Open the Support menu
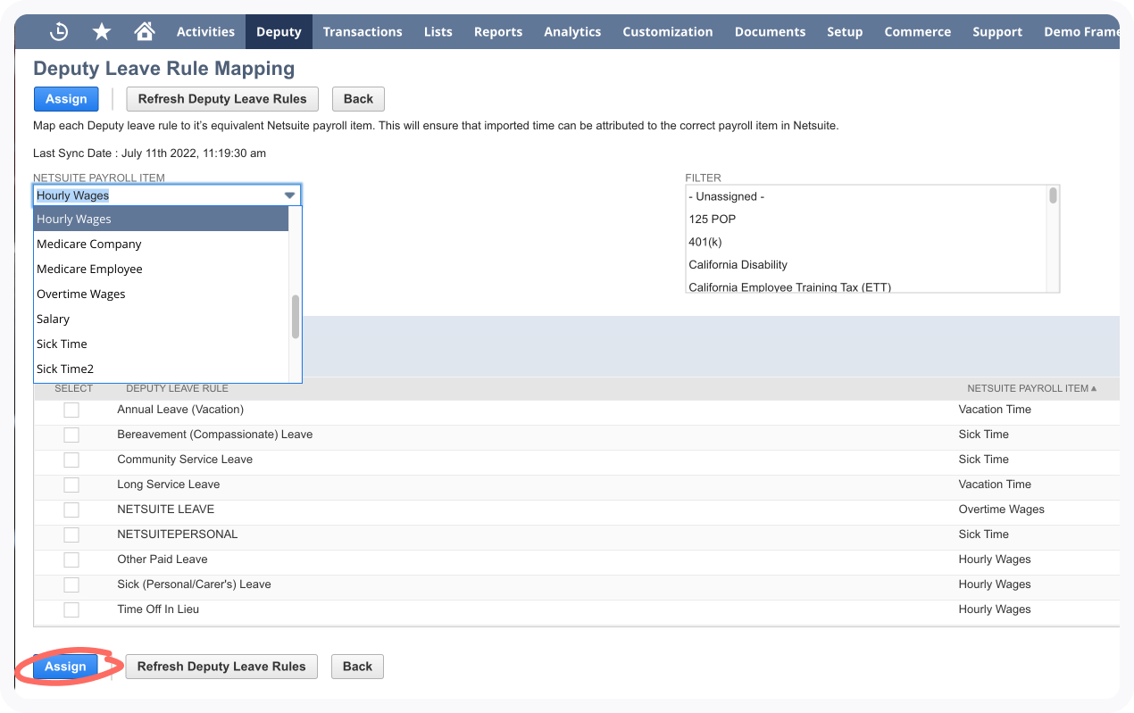The width and height of the screenshot is (1134, 713). pos(997,31)
